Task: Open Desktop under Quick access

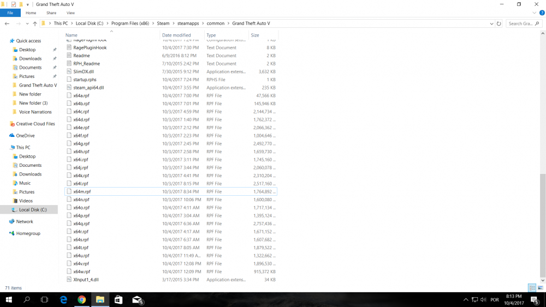Action: [27, 50]
